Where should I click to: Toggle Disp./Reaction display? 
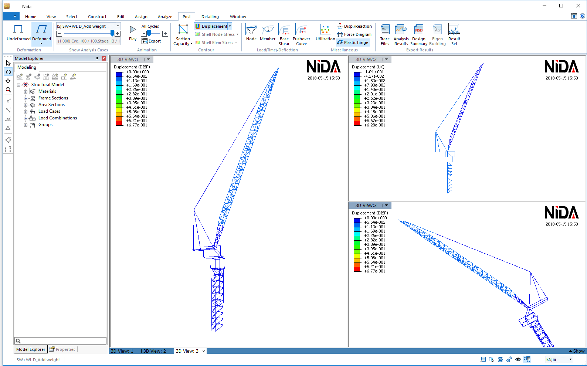tap(354, 26)
